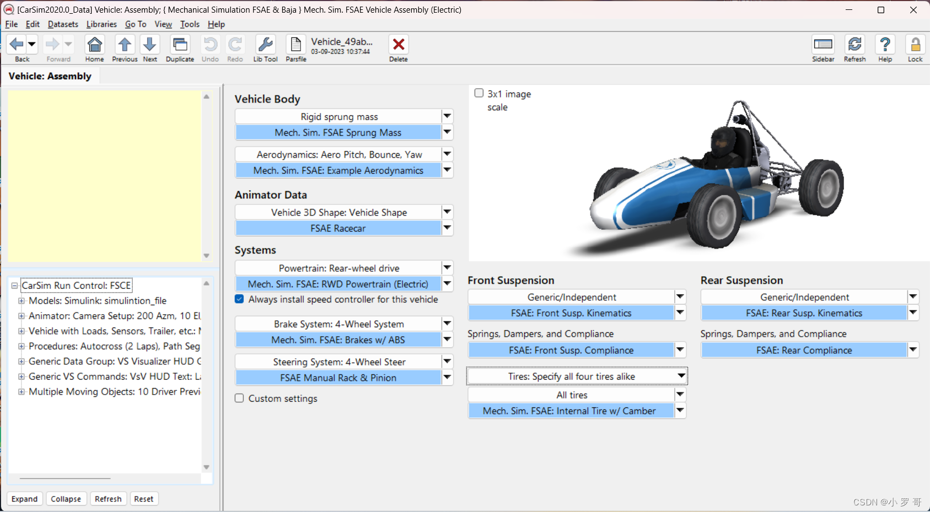The height and width of the screenshot is (512, 930).
Task: Click notes area scroll down arrow
Action: (207, 256)
